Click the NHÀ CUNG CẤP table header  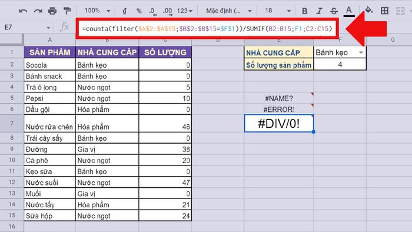click(107, 52)
